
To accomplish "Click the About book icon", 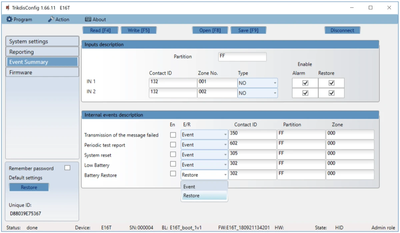I will [88, 20].
